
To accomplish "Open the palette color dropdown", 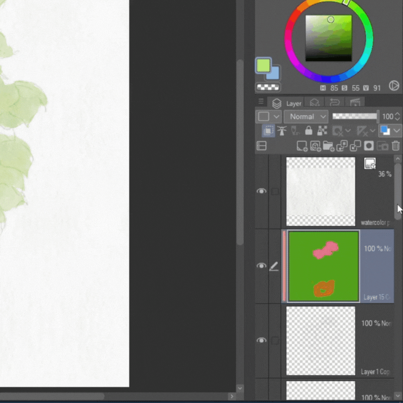I will 269,117.
